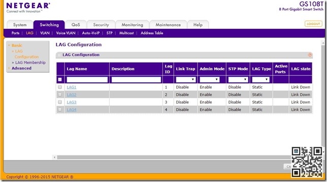Image resolution: width=327 pixels, height=182 pixels.
Task: Toggle the select-all header checkbox
Action: pyautogui.click(x=60, y=79)
